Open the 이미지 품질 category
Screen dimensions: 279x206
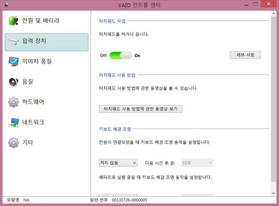[x=46, y=61]
